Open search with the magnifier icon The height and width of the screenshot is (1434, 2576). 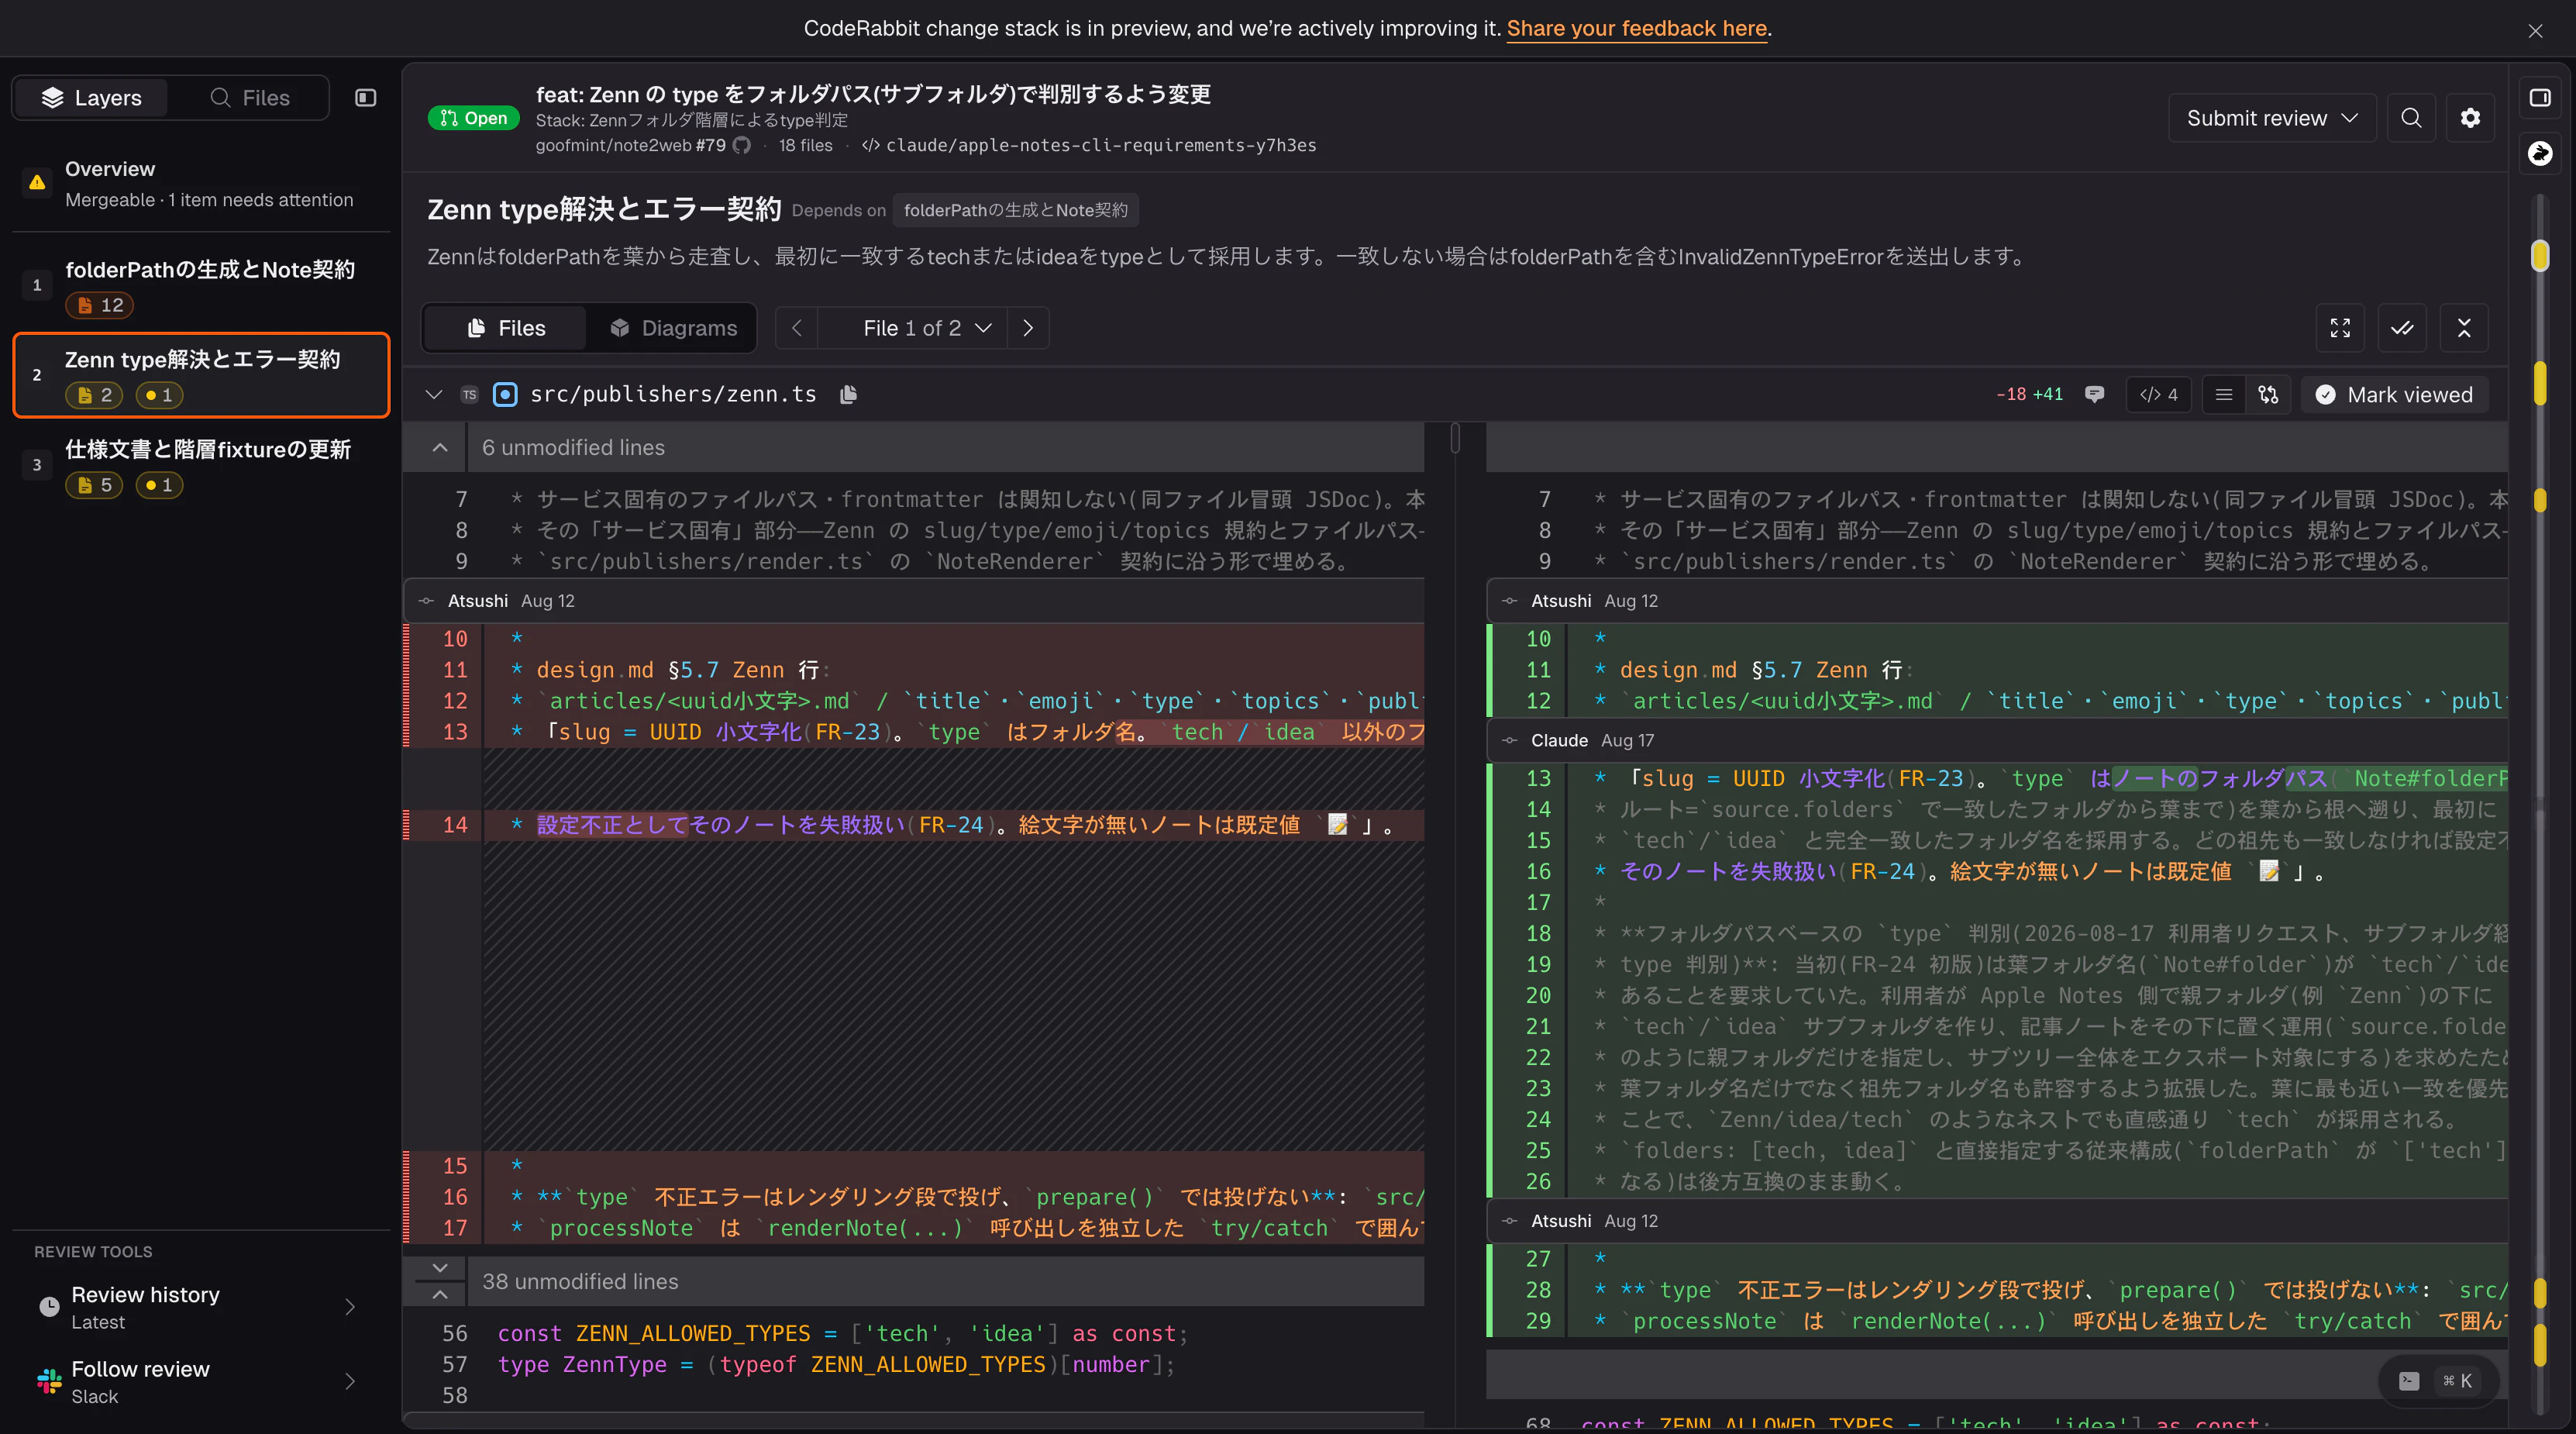tap(2411, 118)
